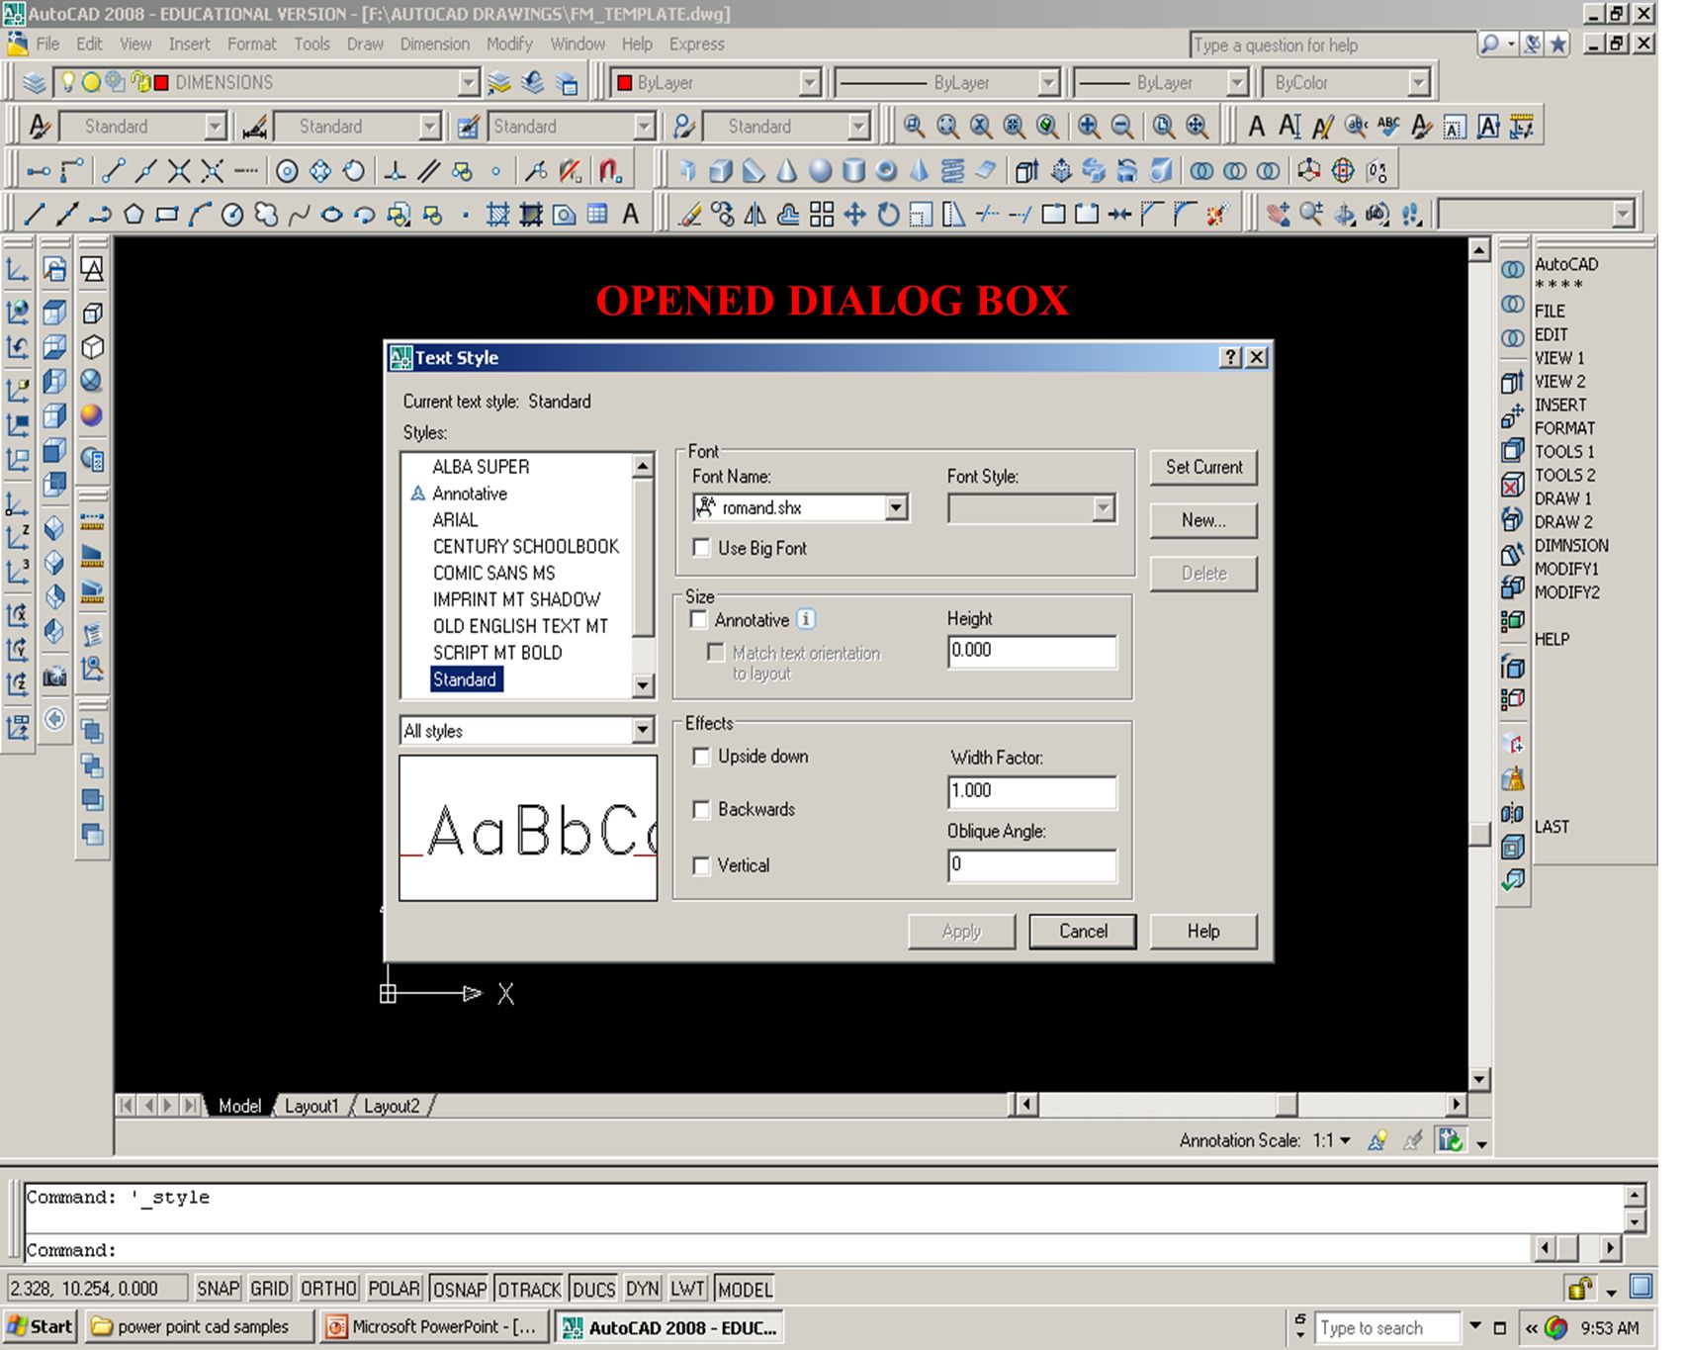Open the Modify menu

[x=509, y=44]
